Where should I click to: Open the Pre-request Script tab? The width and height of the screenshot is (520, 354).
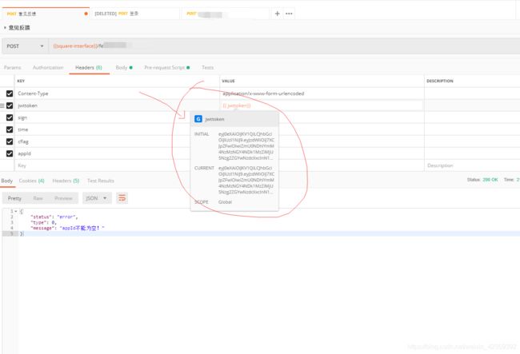[x=167, y=68]
